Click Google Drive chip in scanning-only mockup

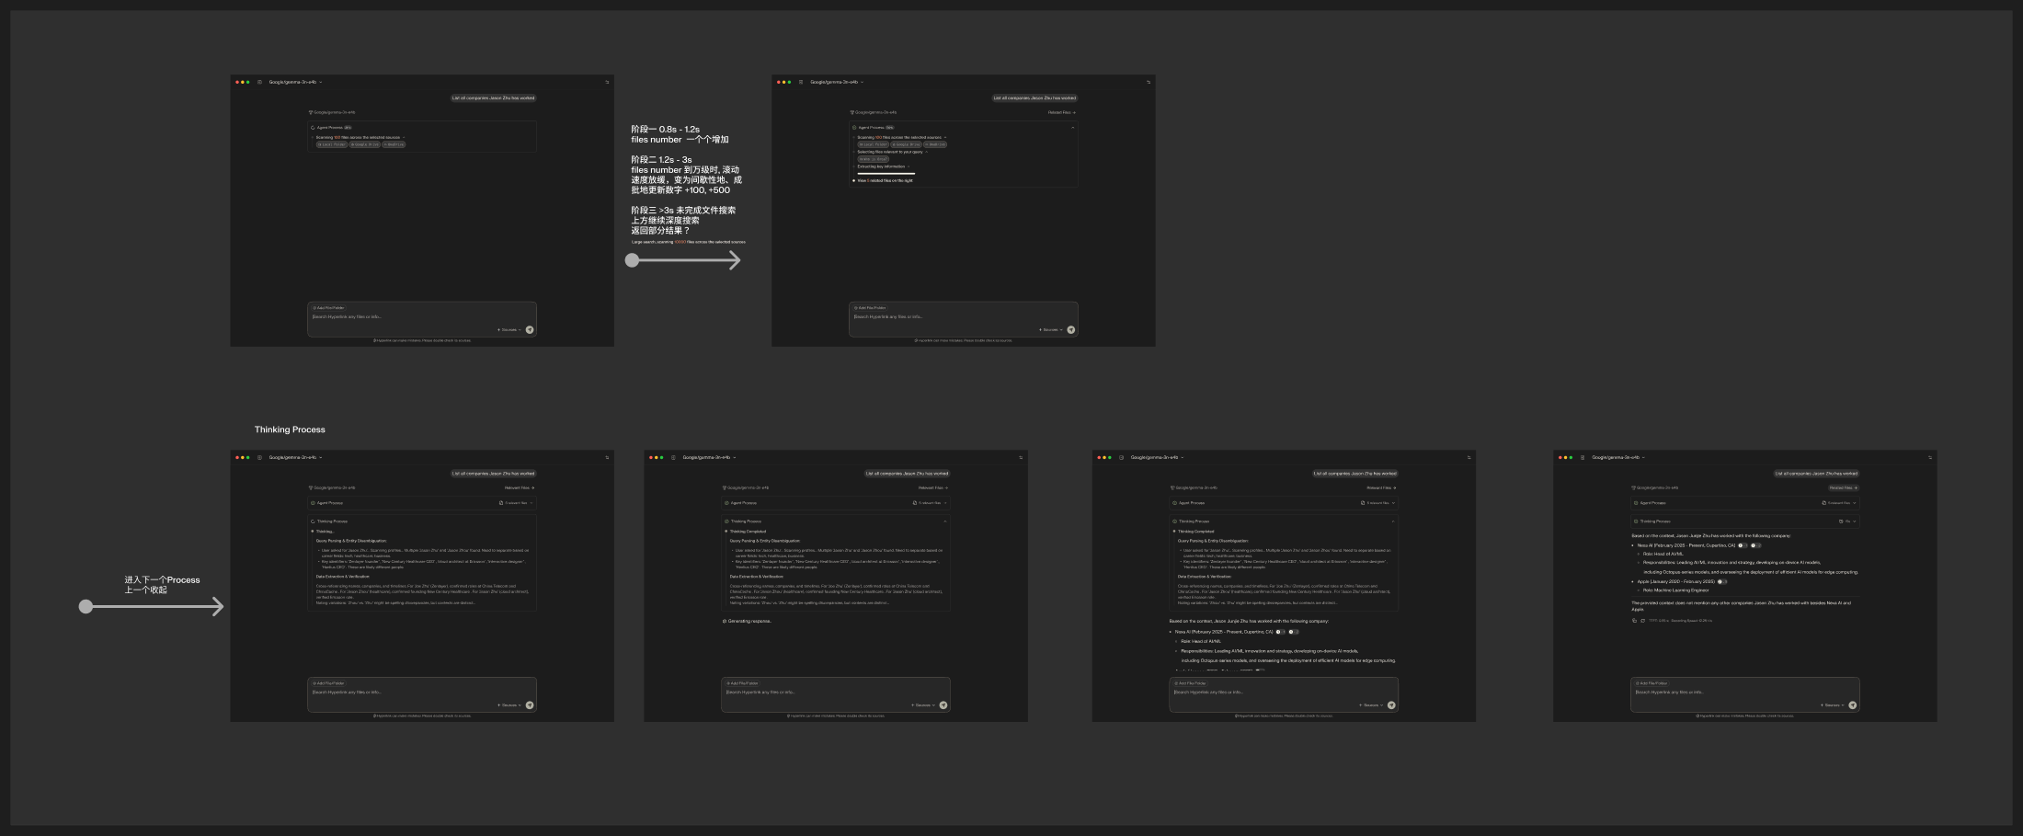[x=364, y=144]
